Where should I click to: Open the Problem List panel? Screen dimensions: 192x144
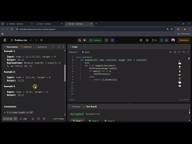point(19,40)
